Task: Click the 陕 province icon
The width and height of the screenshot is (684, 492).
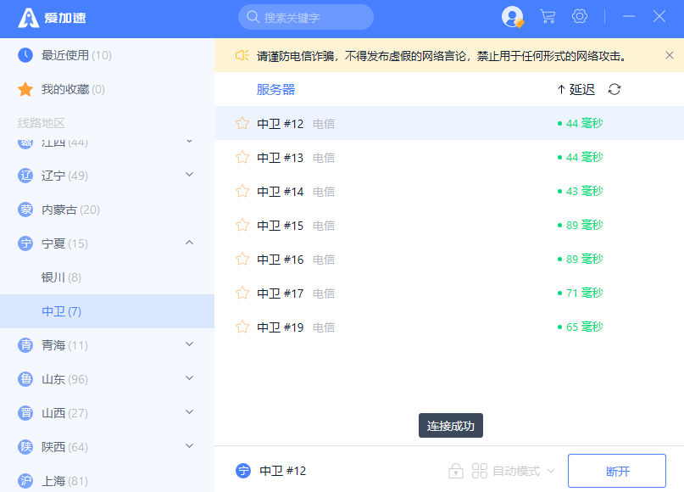Action: pos(25,447)
